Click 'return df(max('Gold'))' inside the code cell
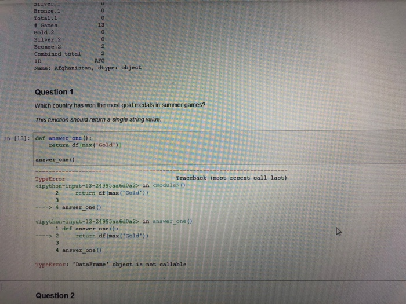 click(85, 145)
